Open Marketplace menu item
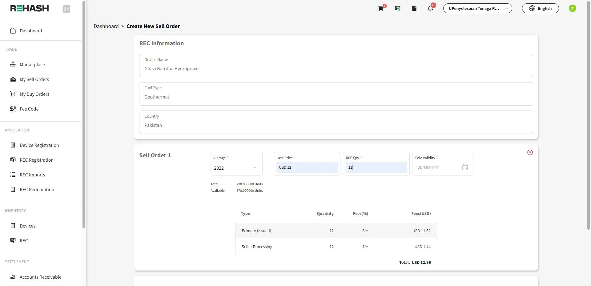 click(32, 64)
